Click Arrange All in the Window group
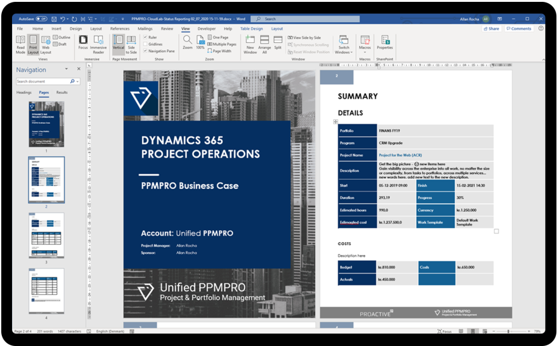This screenshot has height=346, width=559. pos(264,43)
